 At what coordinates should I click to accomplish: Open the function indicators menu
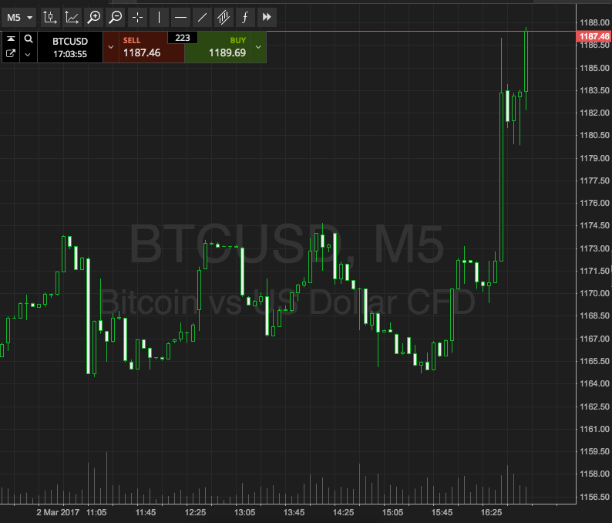(245, 16)
